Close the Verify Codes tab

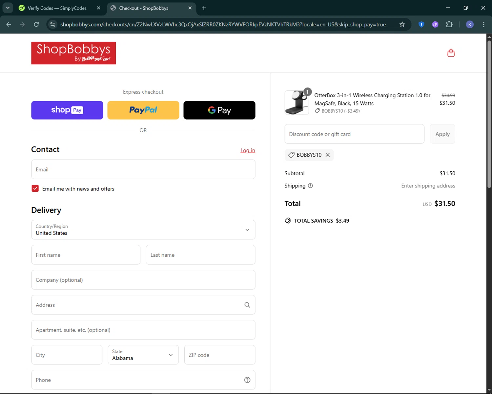click(x=98, y=8)
